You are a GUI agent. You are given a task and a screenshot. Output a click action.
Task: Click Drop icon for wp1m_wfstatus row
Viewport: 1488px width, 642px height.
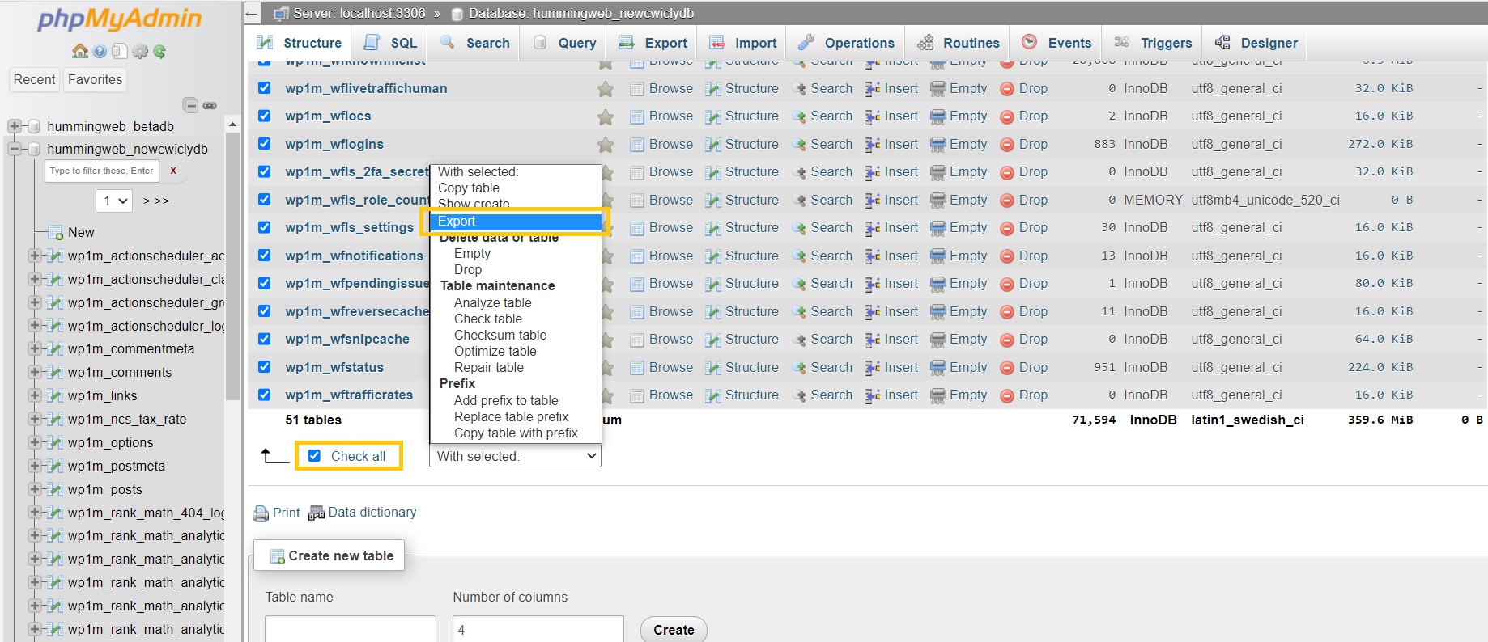(1007, 367)
